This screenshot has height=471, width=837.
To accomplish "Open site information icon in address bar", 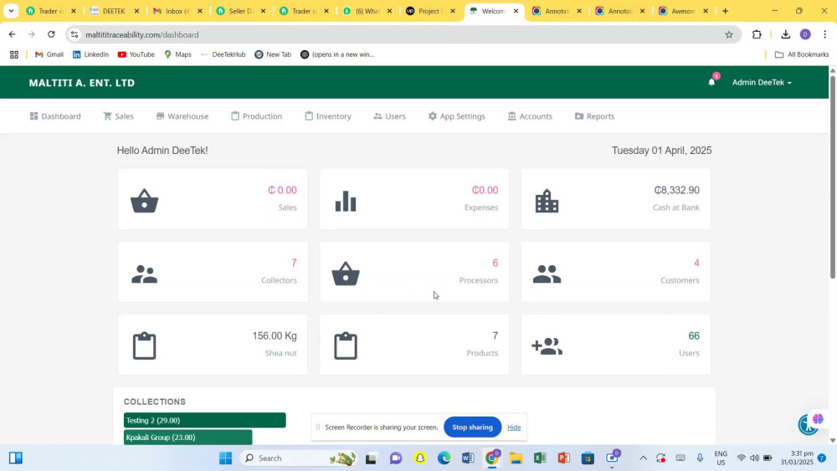I will (74, 34).
